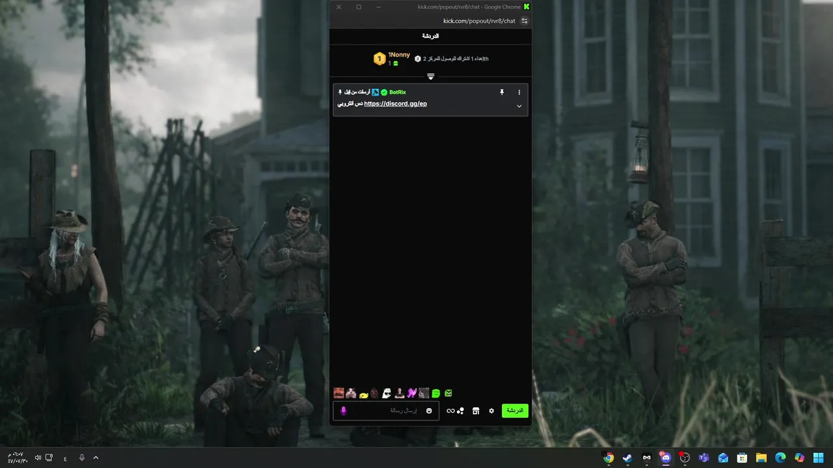833x468 pixels.
Task: Click the taskbar microphone tray icon
Action: pos(82,458)
